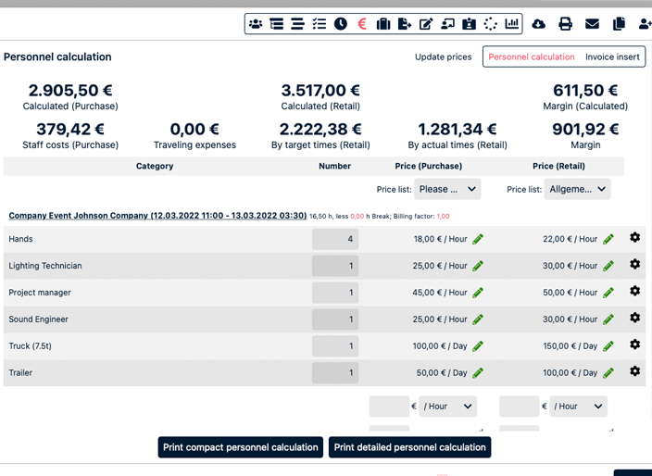Open the personnel group icon in toolbar
This screenshot has width=652, height=476.
click(256, 24)
